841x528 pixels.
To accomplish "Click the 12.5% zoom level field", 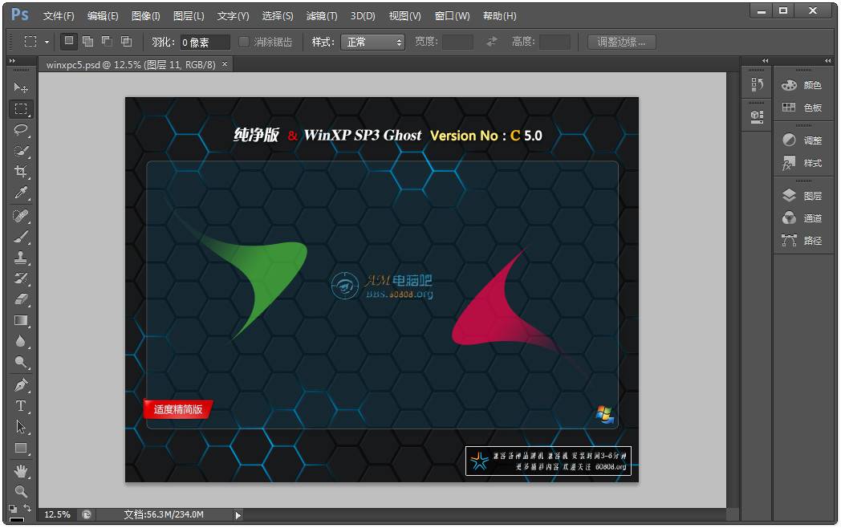I will [58, 514].
